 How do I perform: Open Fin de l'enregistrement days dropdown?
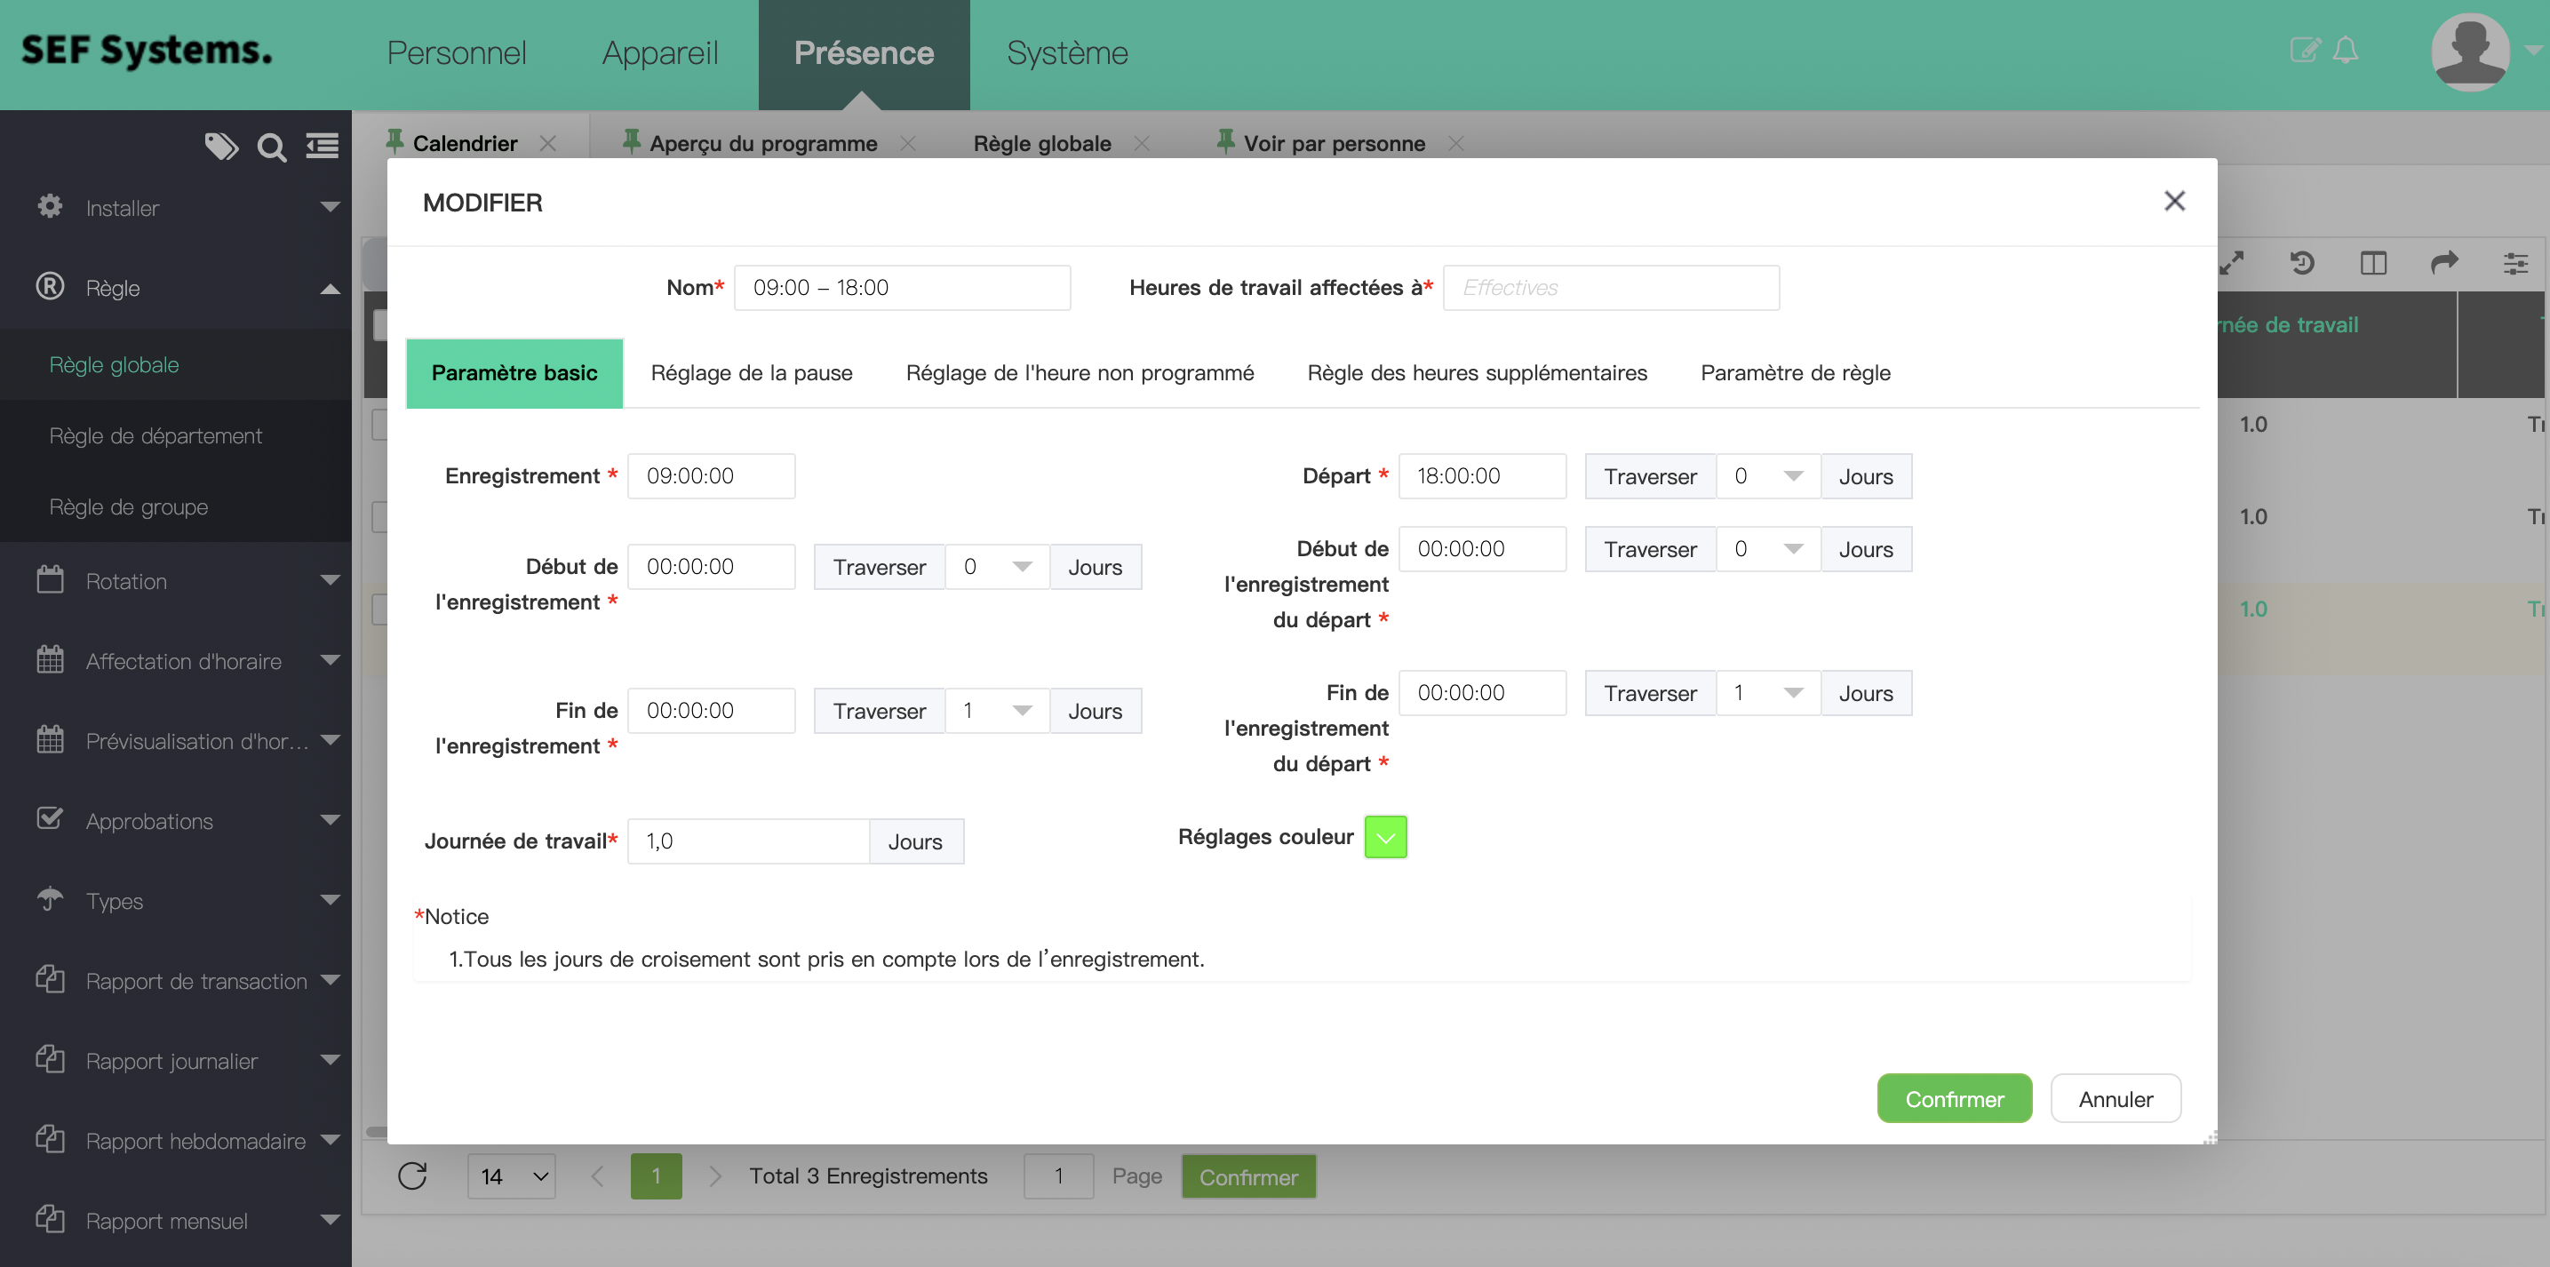coord(997,711)
